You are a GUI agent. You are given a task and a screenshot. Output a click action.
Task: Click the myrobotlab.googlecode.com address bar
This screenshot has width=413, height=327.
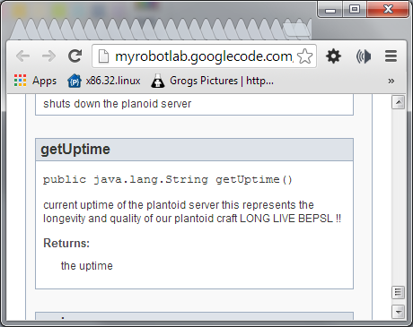[204, 56]
